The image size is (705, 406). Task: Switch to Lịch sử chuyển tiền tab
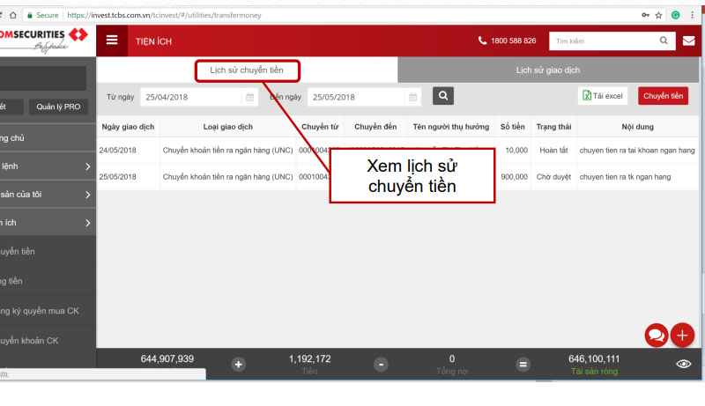click(247, 70)
